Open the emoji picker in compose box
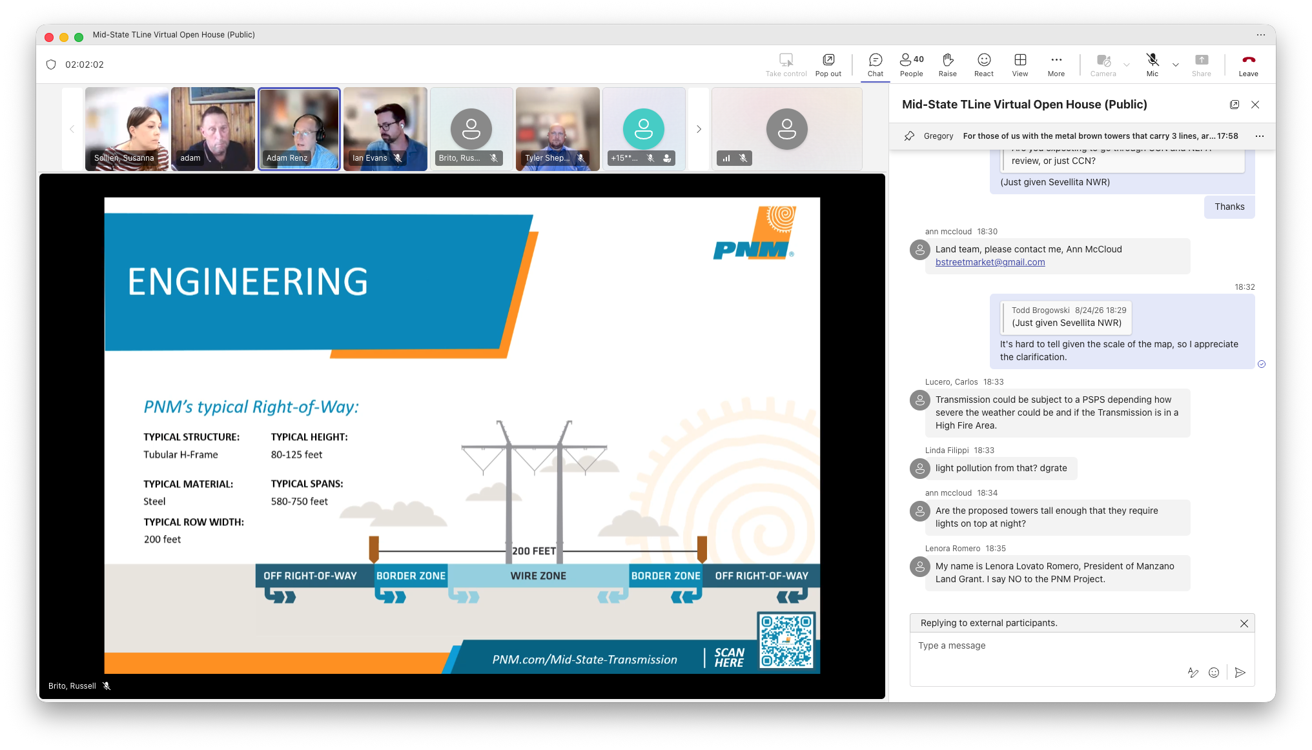 (x=1214, y=673)
